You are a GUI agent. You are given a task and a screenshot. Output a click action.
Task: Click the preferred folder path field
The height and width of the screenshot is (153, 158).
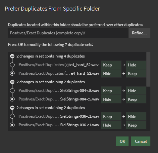[x=68, y=33]
